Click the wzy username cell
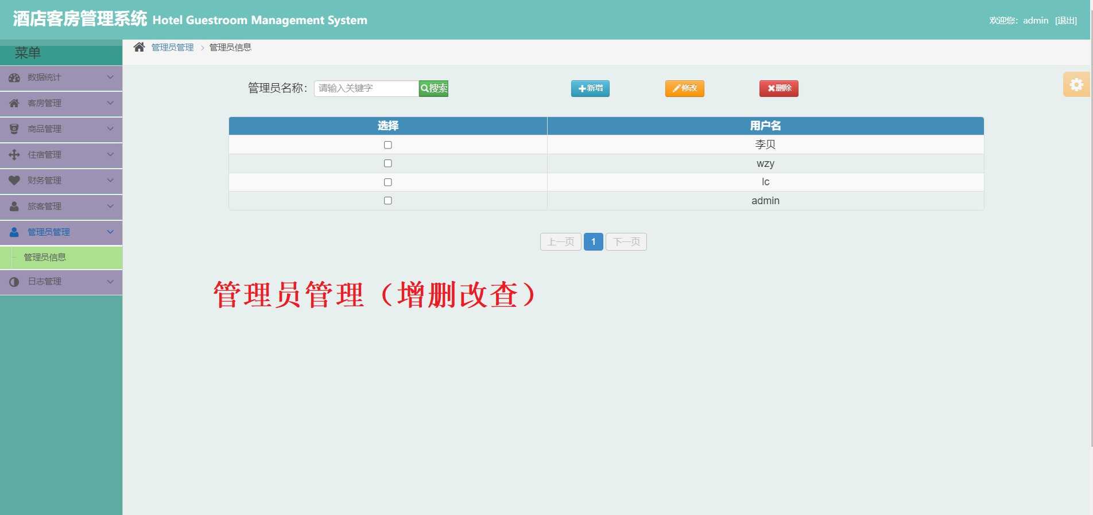 coord(766,163)
